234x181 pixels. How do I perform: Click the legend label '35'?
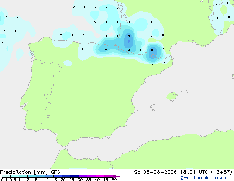pyautogui.click(x=89, y=180)
